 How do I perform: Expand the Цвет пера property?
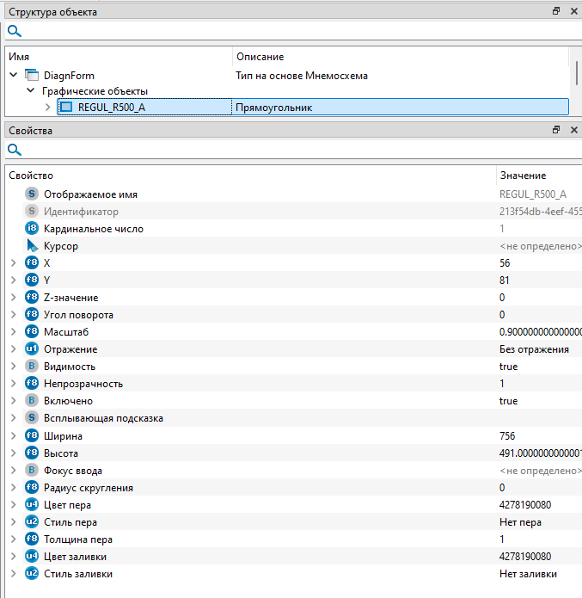click(13, 505)
